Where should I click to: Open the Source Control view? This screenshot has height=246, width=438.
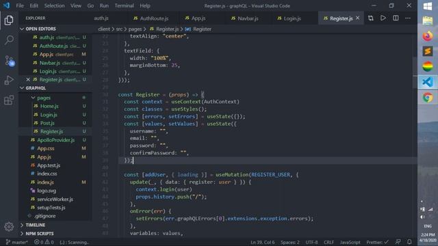9,61
